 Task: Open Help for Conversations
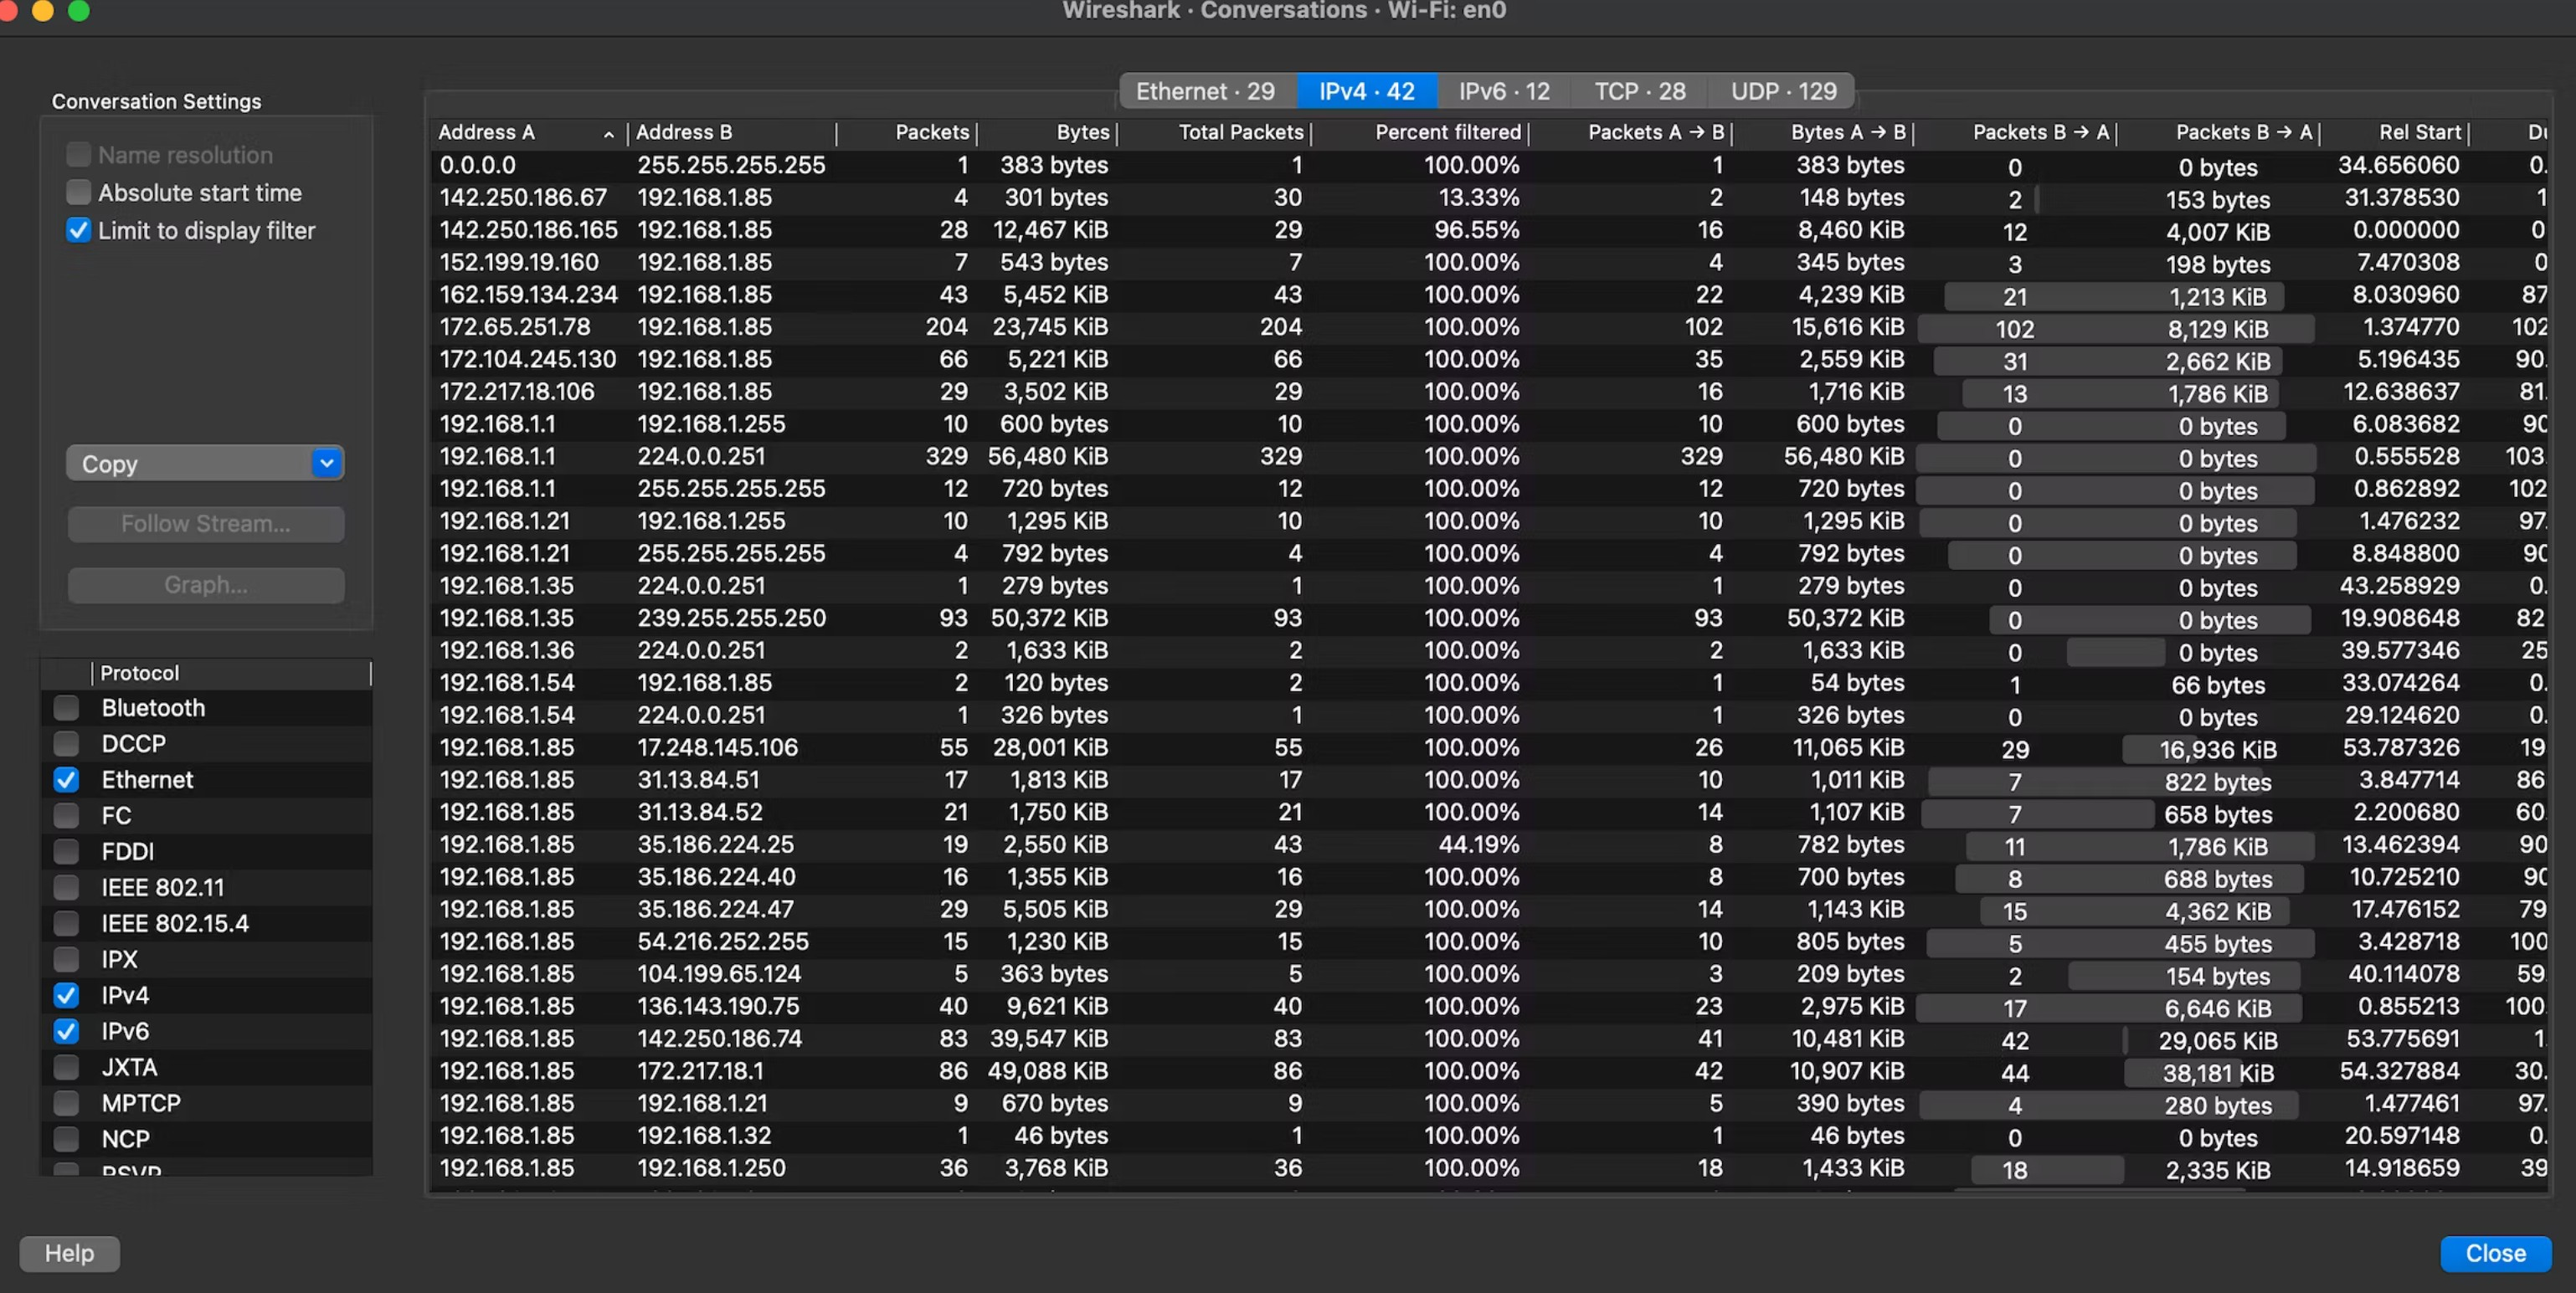pos(69,1254)
